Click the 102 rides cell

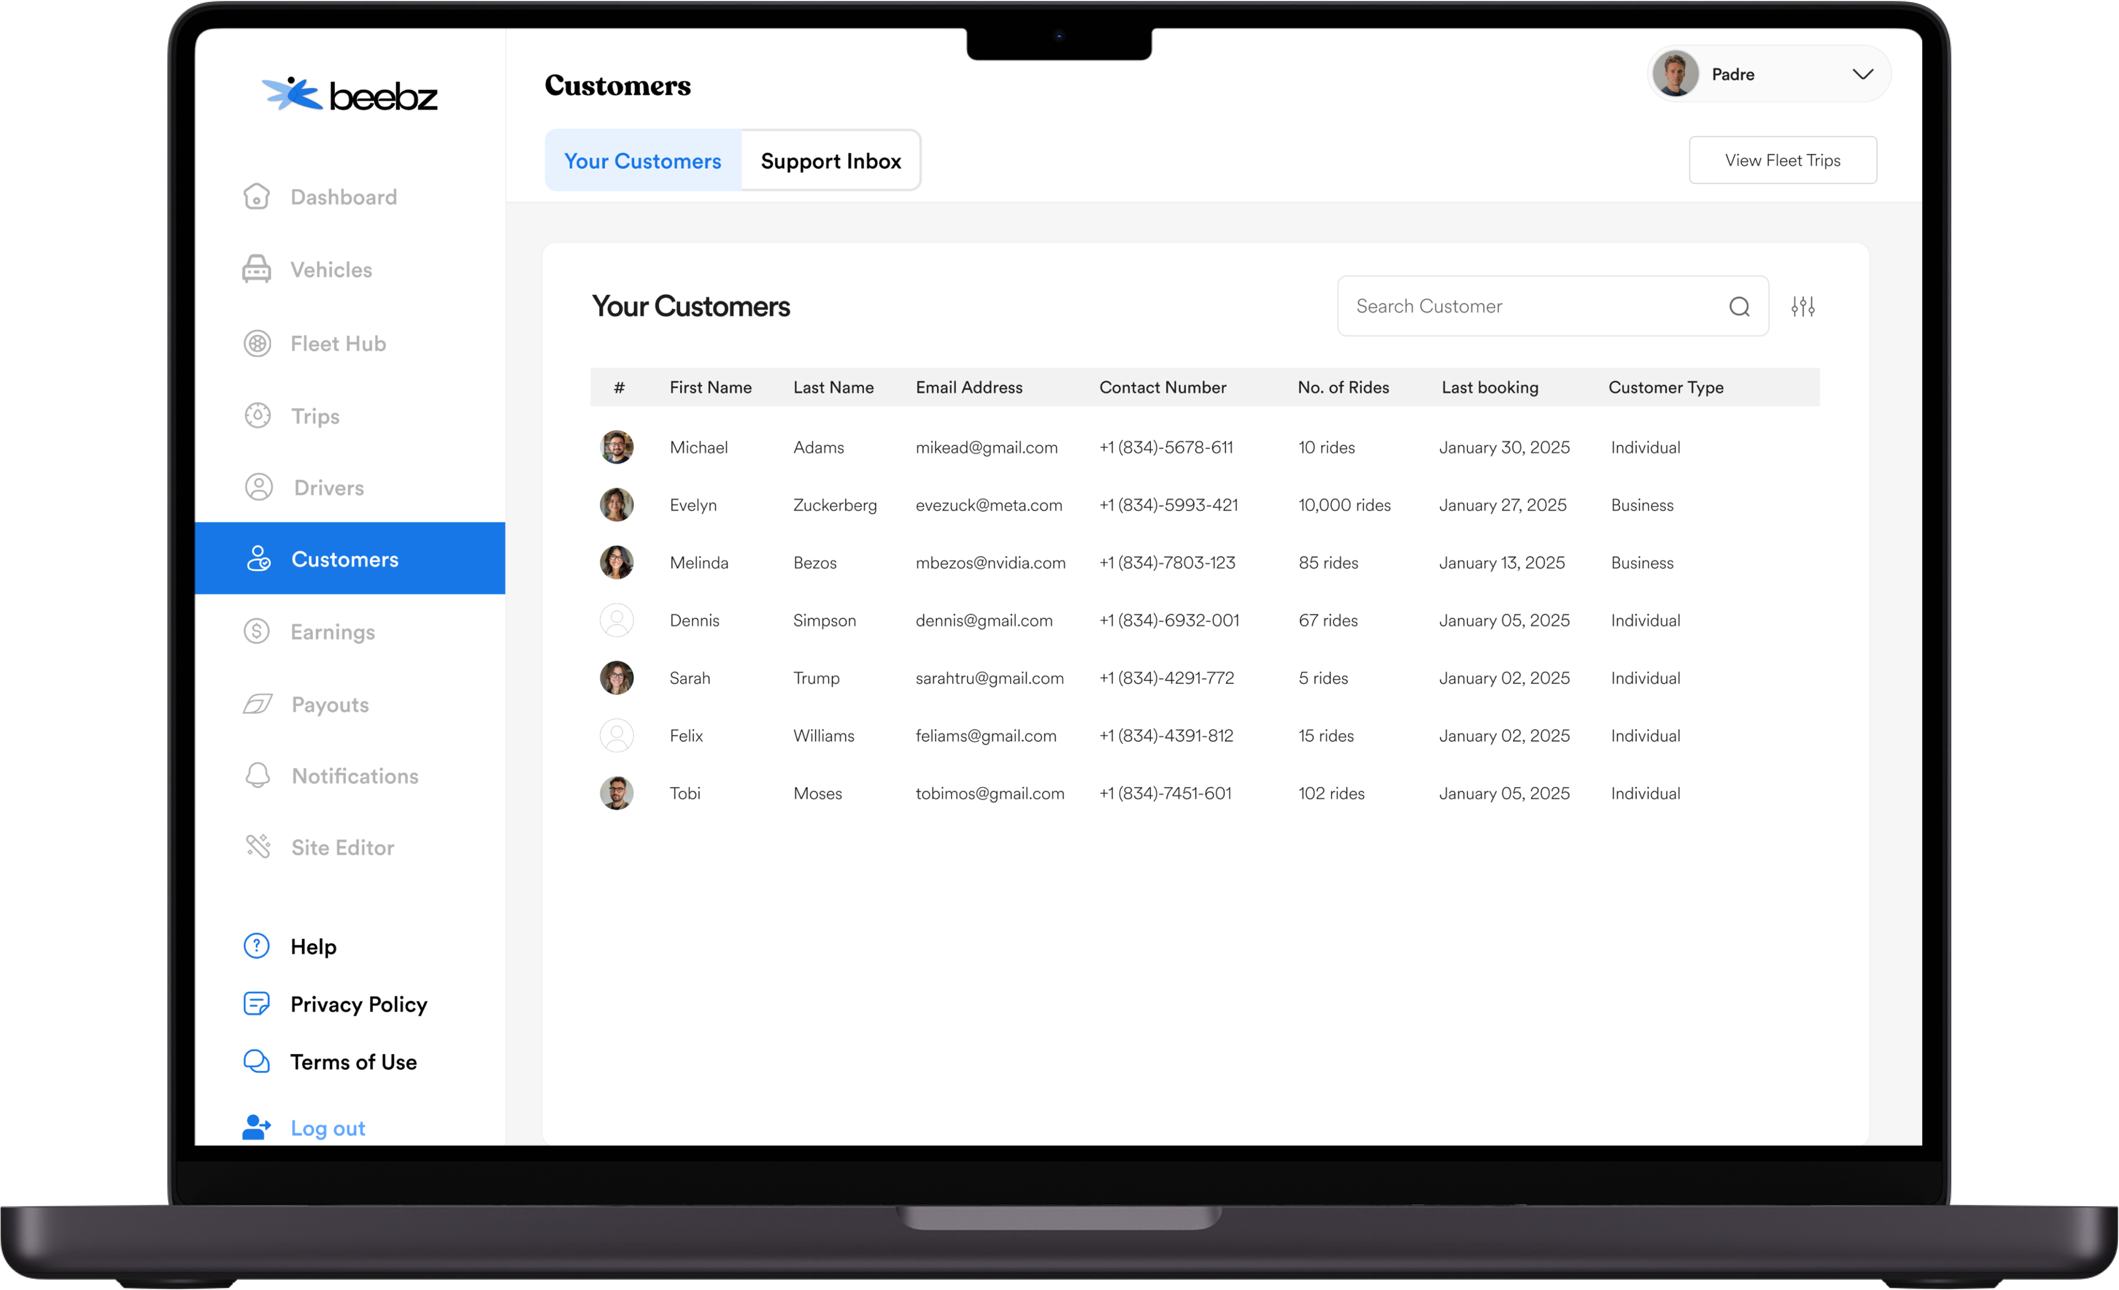click(x=1331, y=793)
